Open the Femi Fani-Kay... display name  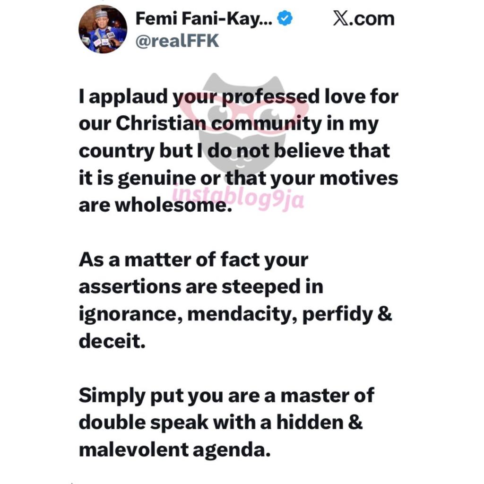click(204, 19)
